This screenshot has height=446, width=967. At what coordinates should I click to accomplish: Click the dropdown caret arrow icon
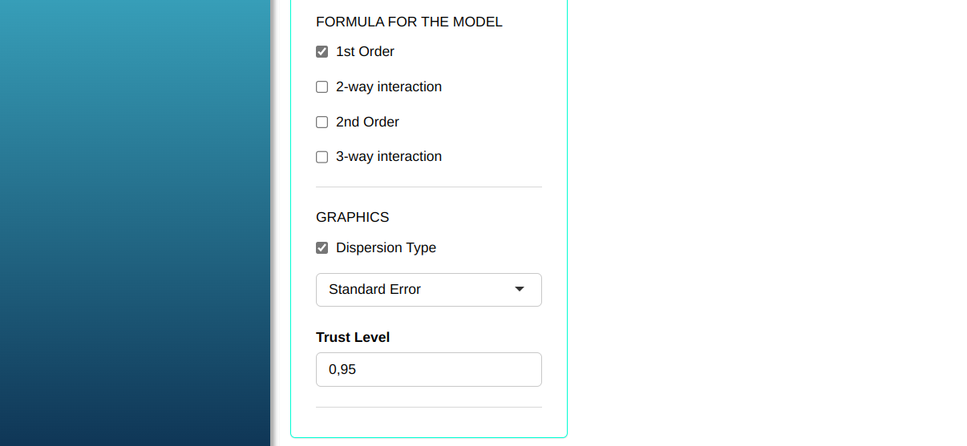520,289
